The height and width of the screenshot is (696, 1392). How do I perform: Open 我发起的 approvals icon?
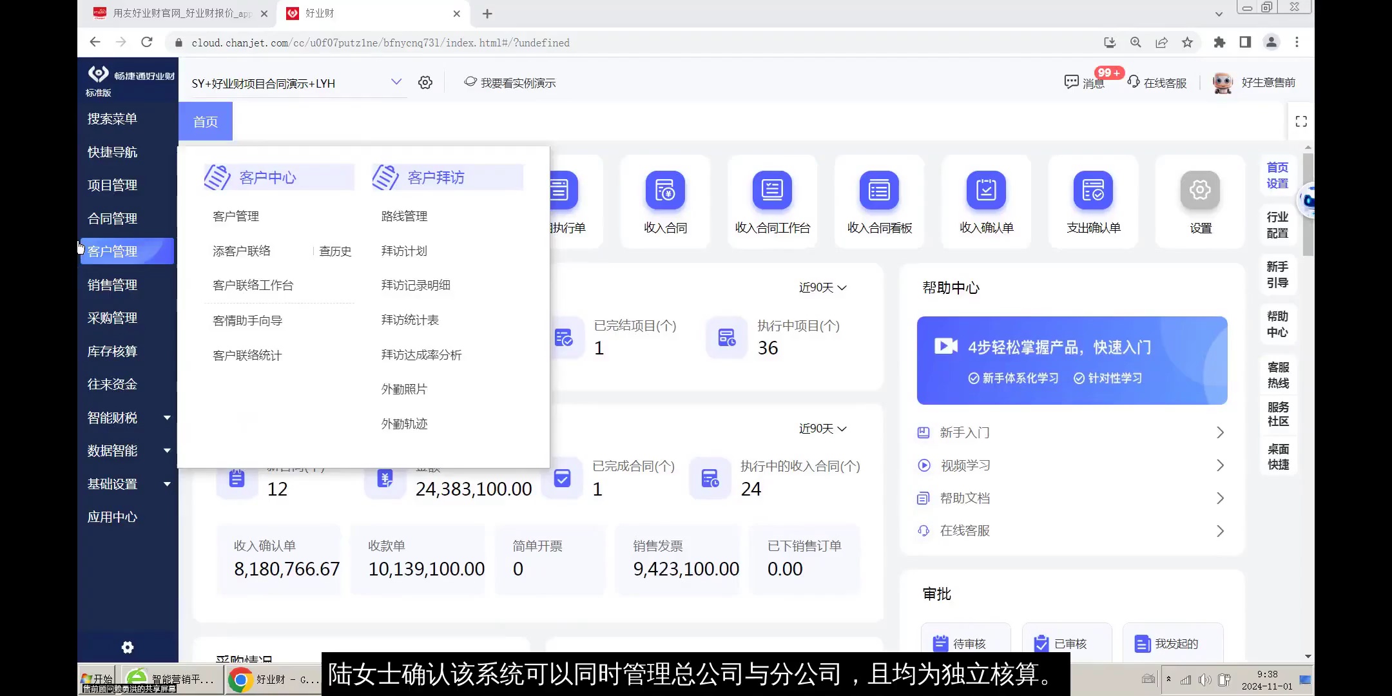(x=1142, y=643)
